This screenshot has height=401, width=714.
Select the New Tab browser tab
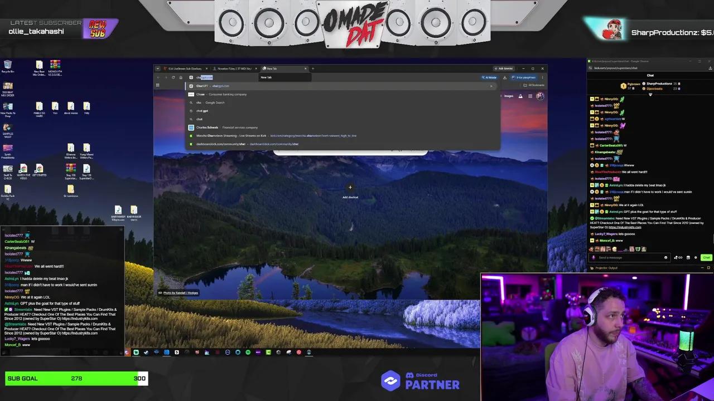(x=284, y=69)
